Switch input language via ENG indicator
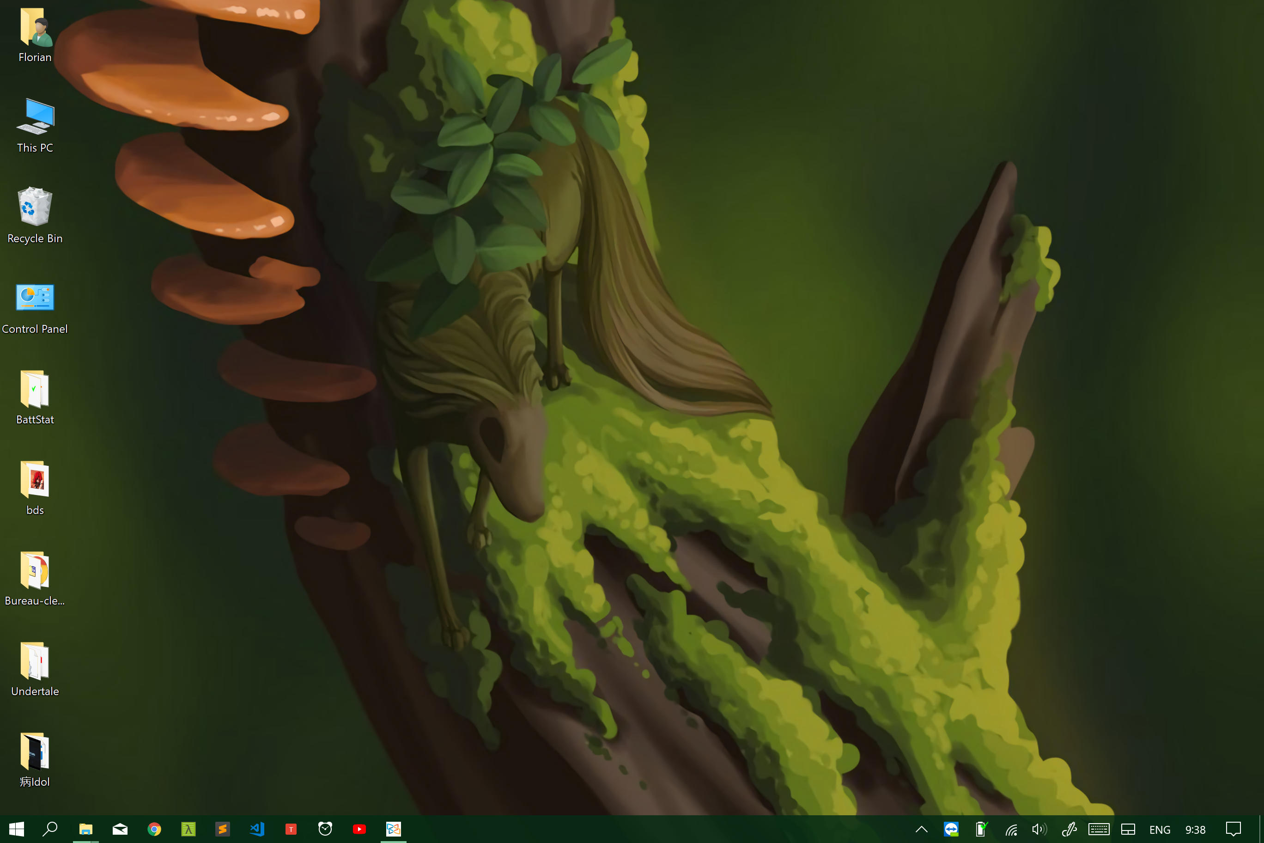Screen dimensions: 1264x843 pos(1159,830)
